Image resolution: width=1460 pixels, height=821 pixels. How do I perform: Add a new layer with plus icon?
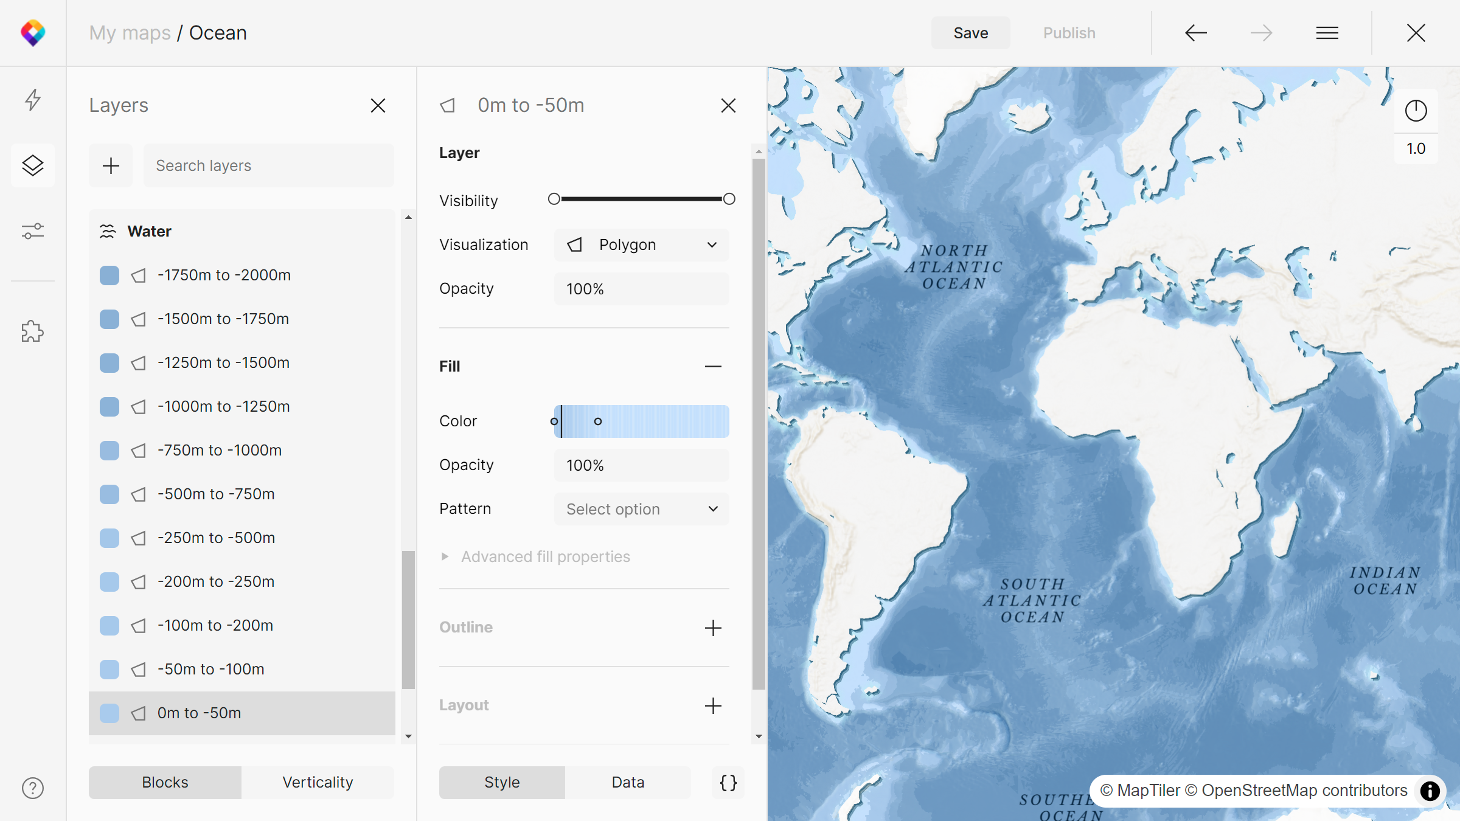pos(111,165)
